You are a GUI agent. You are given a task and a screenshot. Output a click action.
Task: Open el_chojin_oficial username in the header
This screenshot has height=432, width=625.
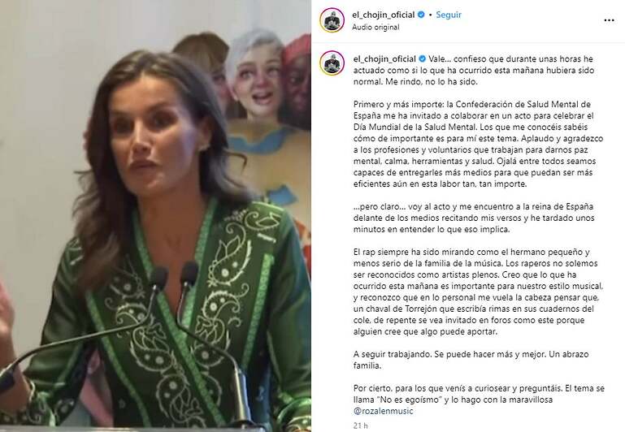pyautogui.click(x=384, y=15)
